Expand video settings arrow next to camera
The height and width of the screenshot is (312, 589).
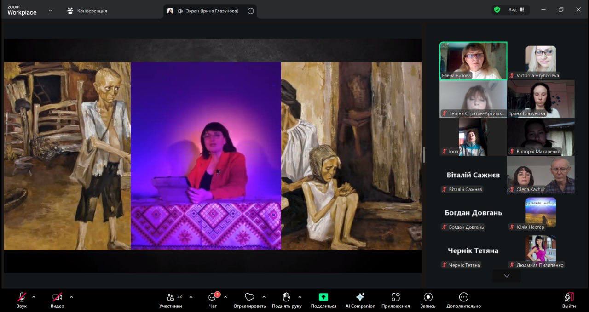(x=71, y=297)
